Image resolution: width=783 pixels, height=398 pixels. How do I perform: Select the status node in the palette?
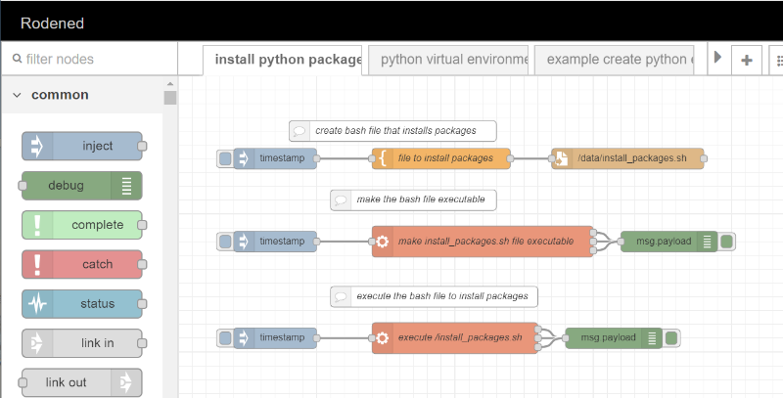(82, 304)
